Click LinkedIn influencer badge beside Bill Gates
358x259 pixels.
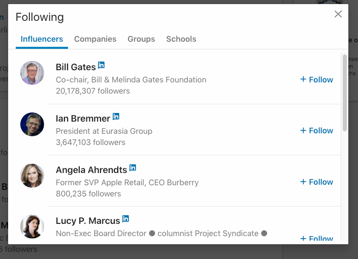(101, 65)
